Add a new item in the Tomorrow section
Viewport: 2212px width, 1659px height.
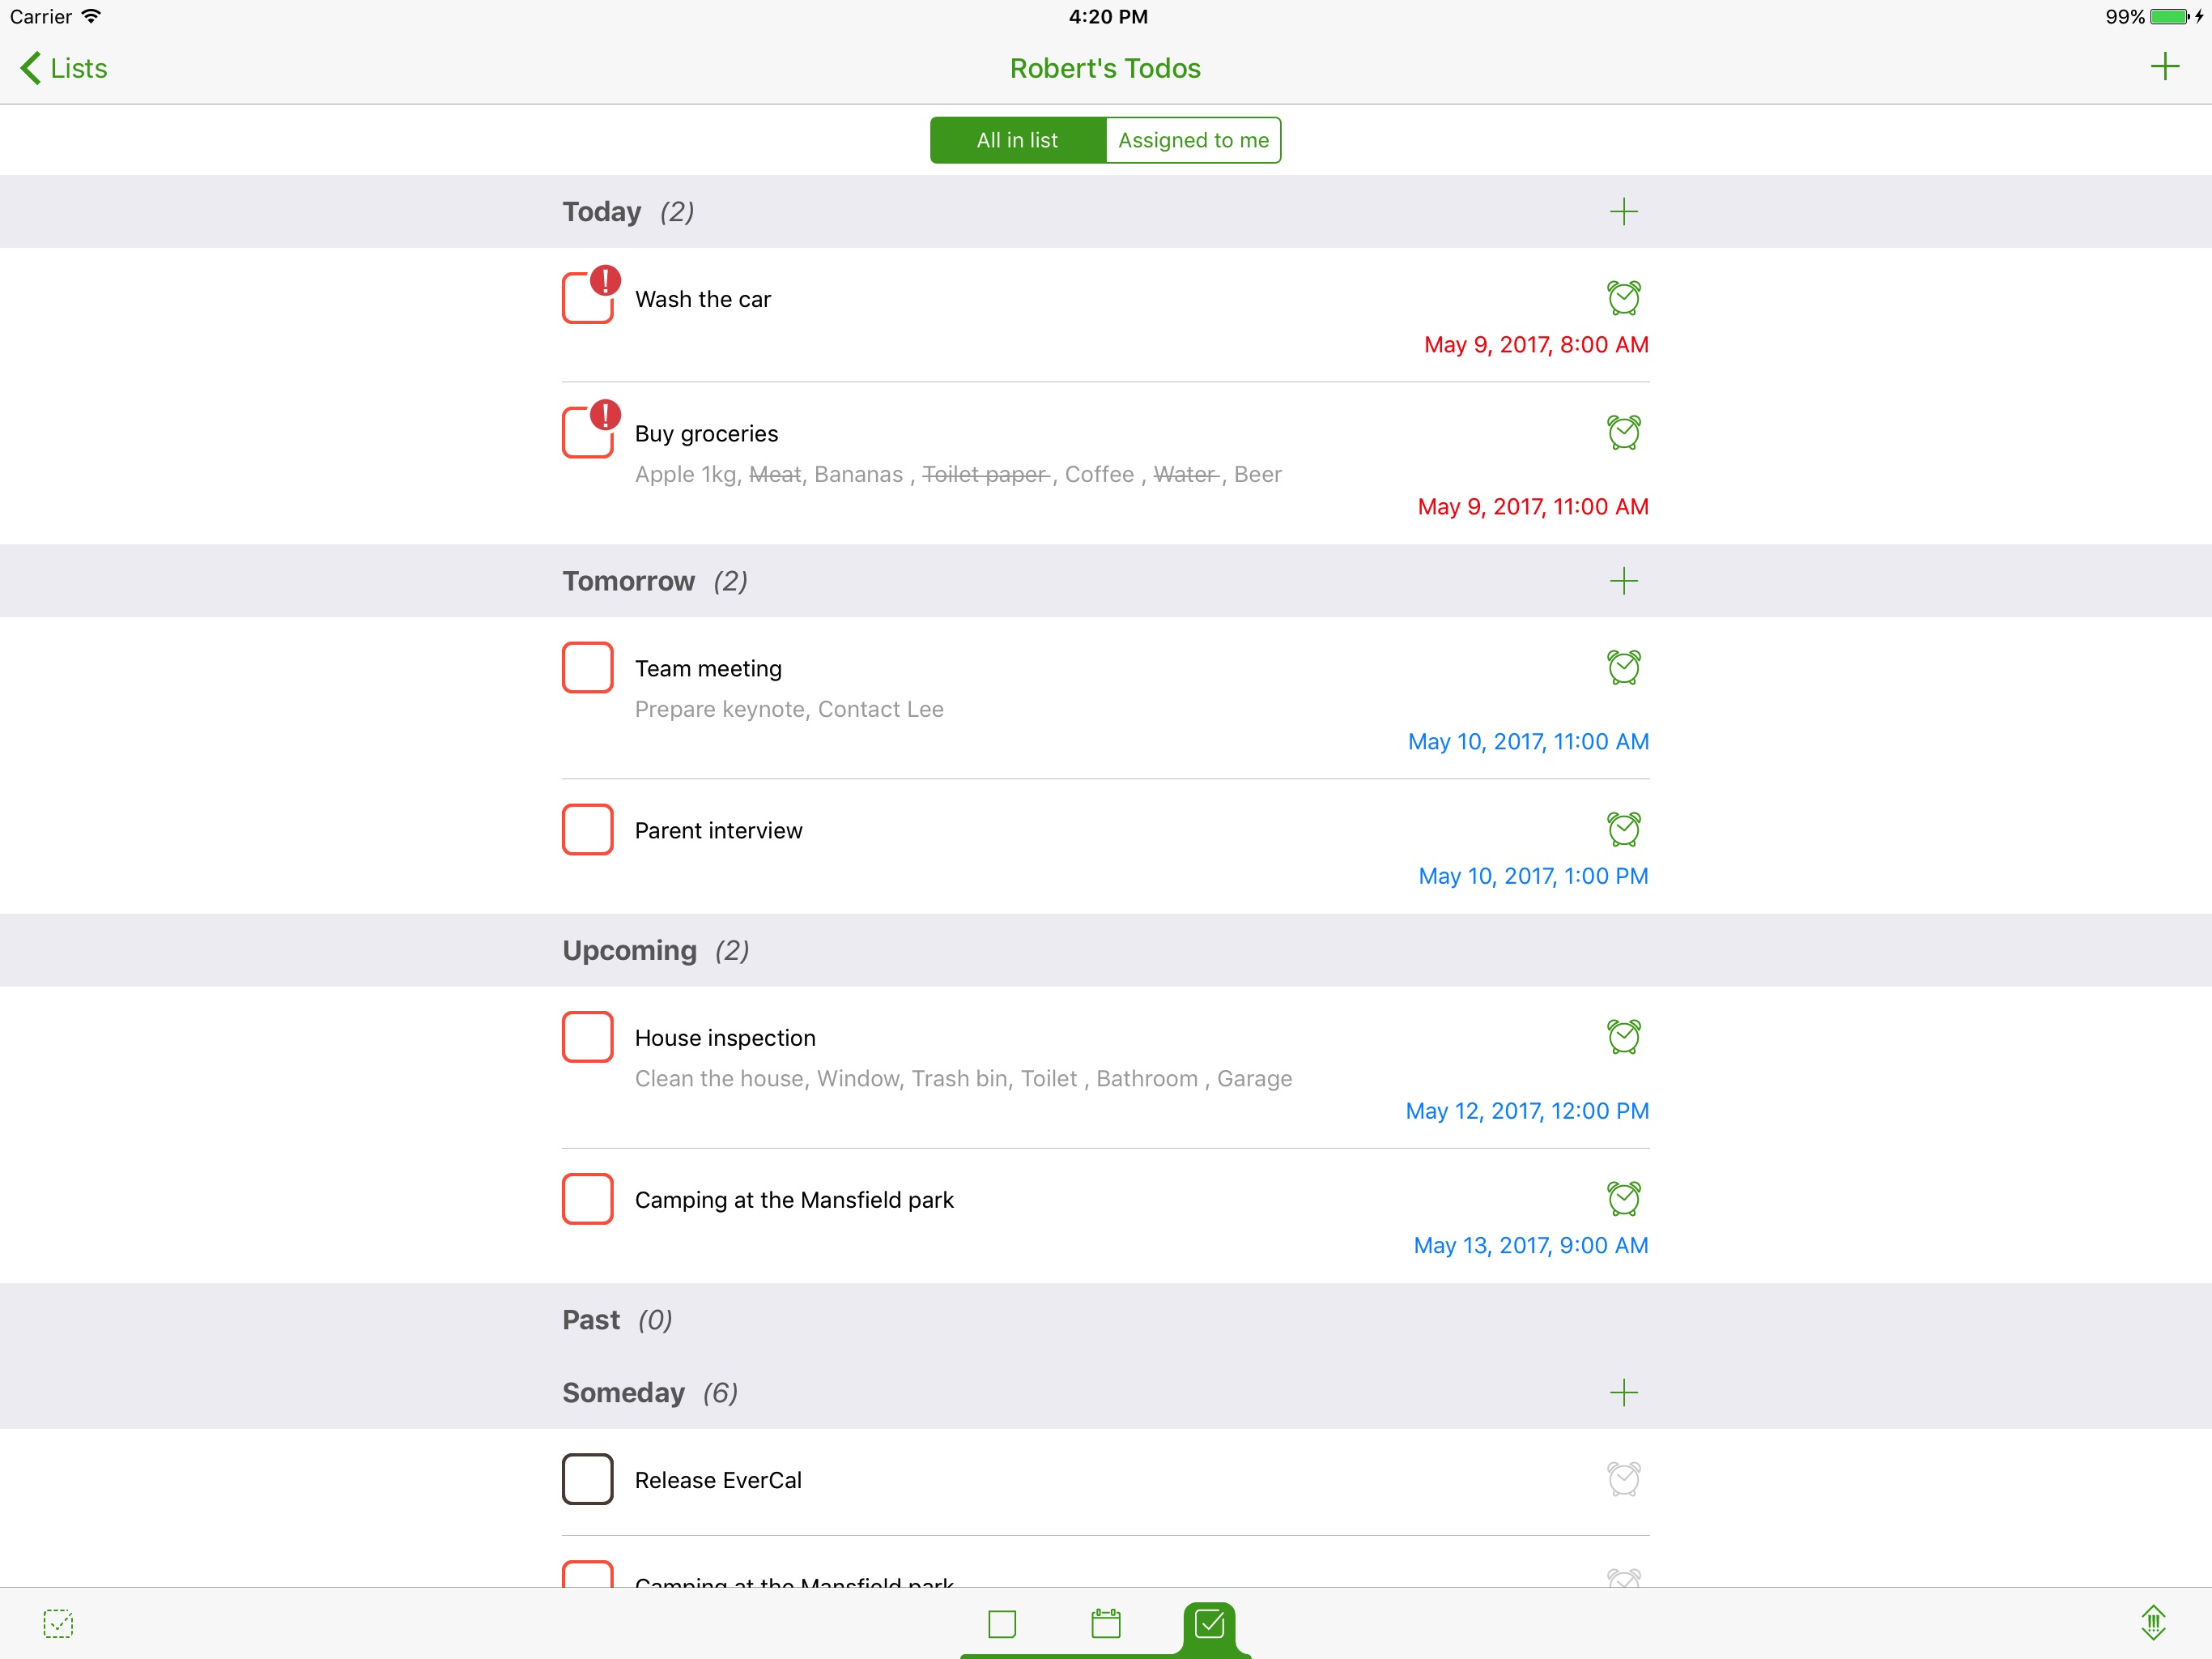pyautogui.click(x=1623, y=580)
